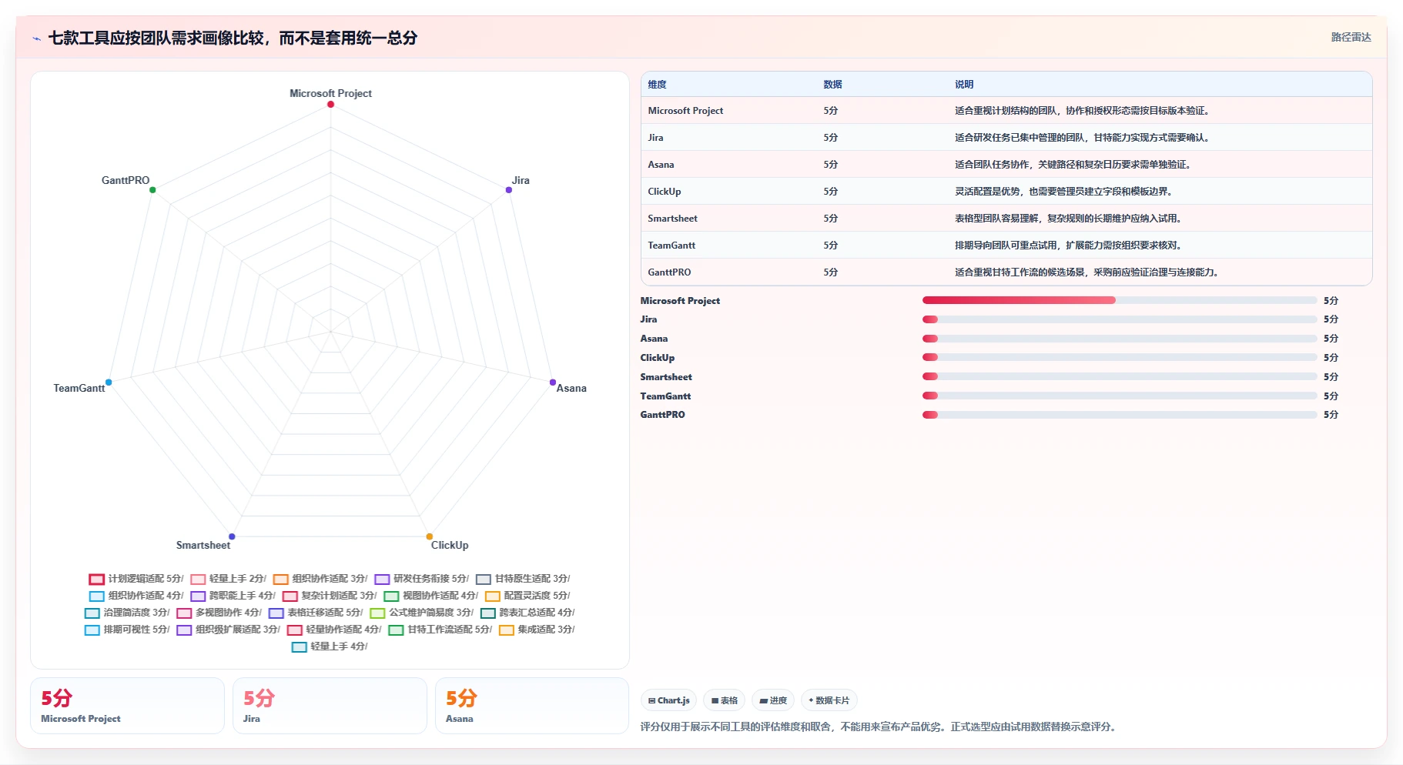The image size is (1403, 765).
Task: Hide the 配置灵活度 5分 dataset in legend
Action: (x=527, y=596)
